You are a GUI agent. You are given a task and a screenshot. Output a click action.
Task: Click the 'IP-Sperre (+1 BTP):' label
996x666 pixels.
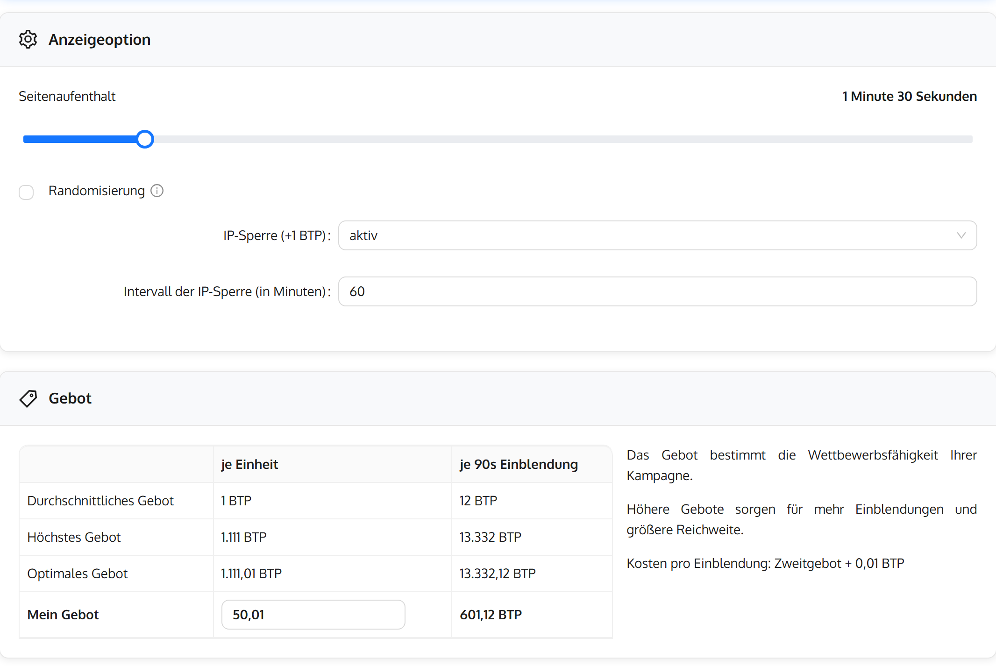coord(277,235)
